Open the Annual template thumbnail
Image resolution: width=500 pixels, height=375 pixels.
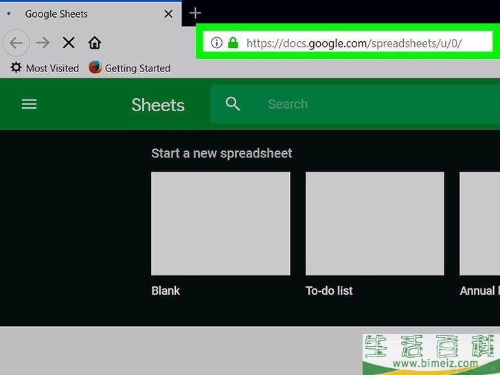point(479,223)
